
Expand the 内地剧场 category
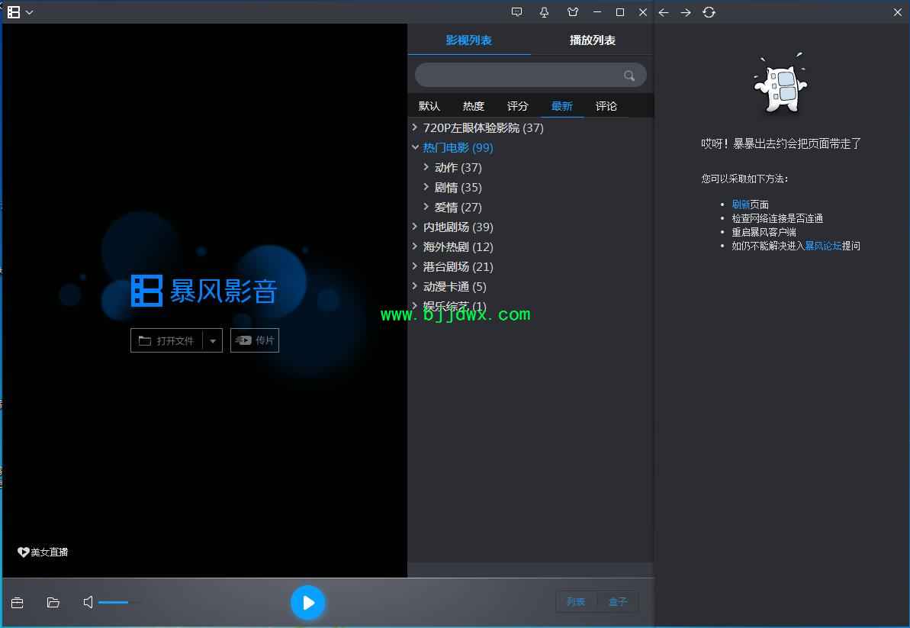tap(414, 227)
